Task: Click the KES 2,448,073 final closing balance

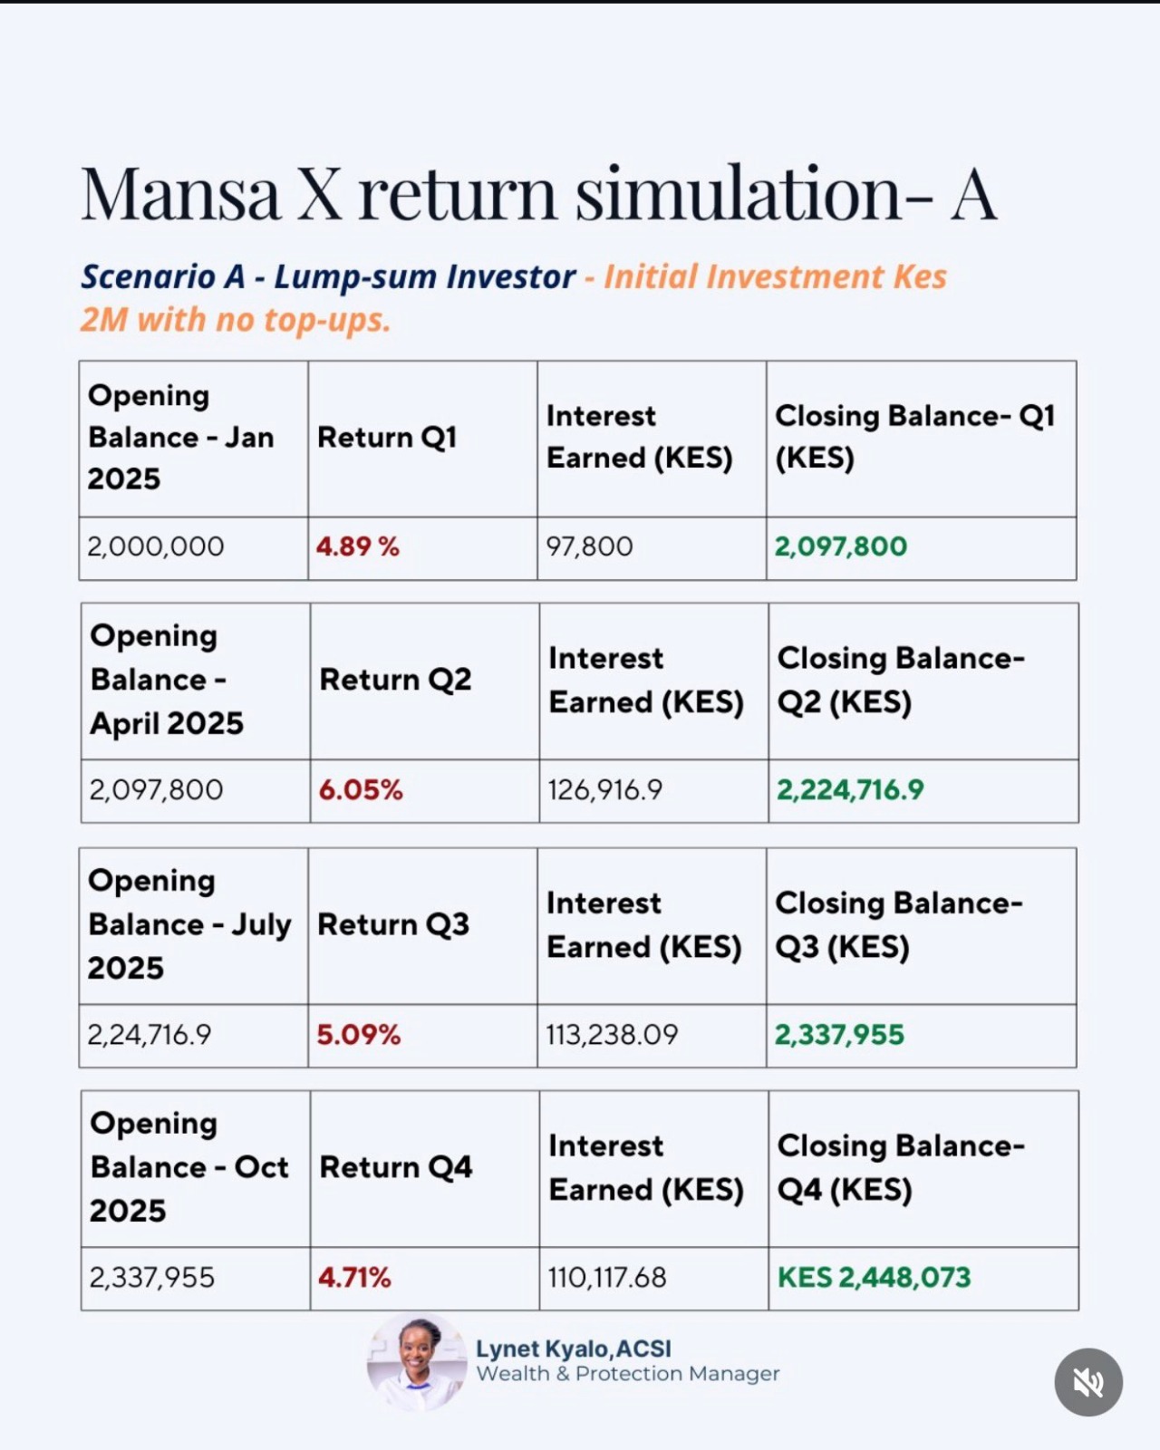Action: [874, 1277]
